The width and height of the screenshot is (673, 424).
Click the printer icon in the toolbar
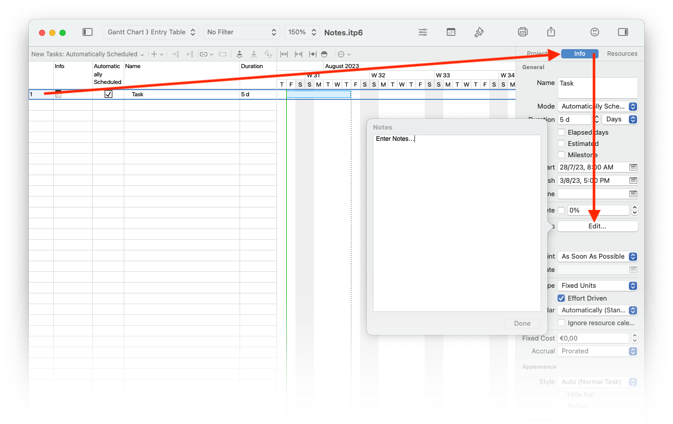[x=523, y=32]
